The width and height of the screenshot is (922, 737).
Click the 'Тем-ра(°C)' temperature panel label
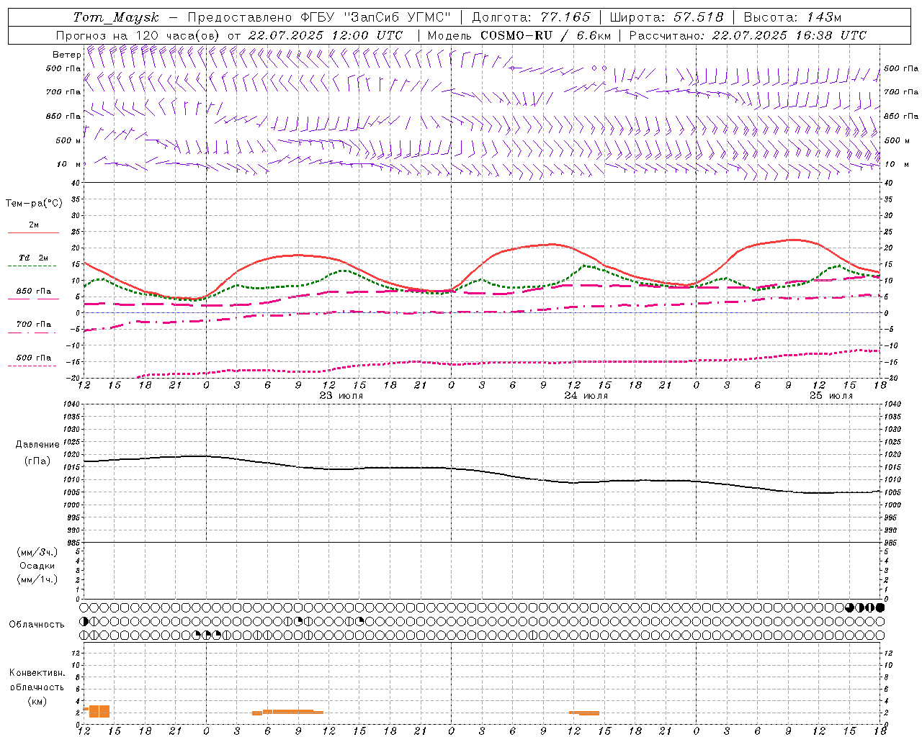coord(34,204)
